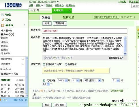Open 文件快递 under 我的应用
The height and width of the screenshot is (107, 139).
click(20, 89)
